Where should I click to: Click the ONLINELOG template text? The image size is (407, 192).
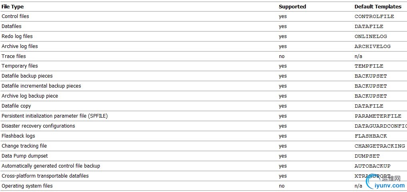(x=371, y=36)
